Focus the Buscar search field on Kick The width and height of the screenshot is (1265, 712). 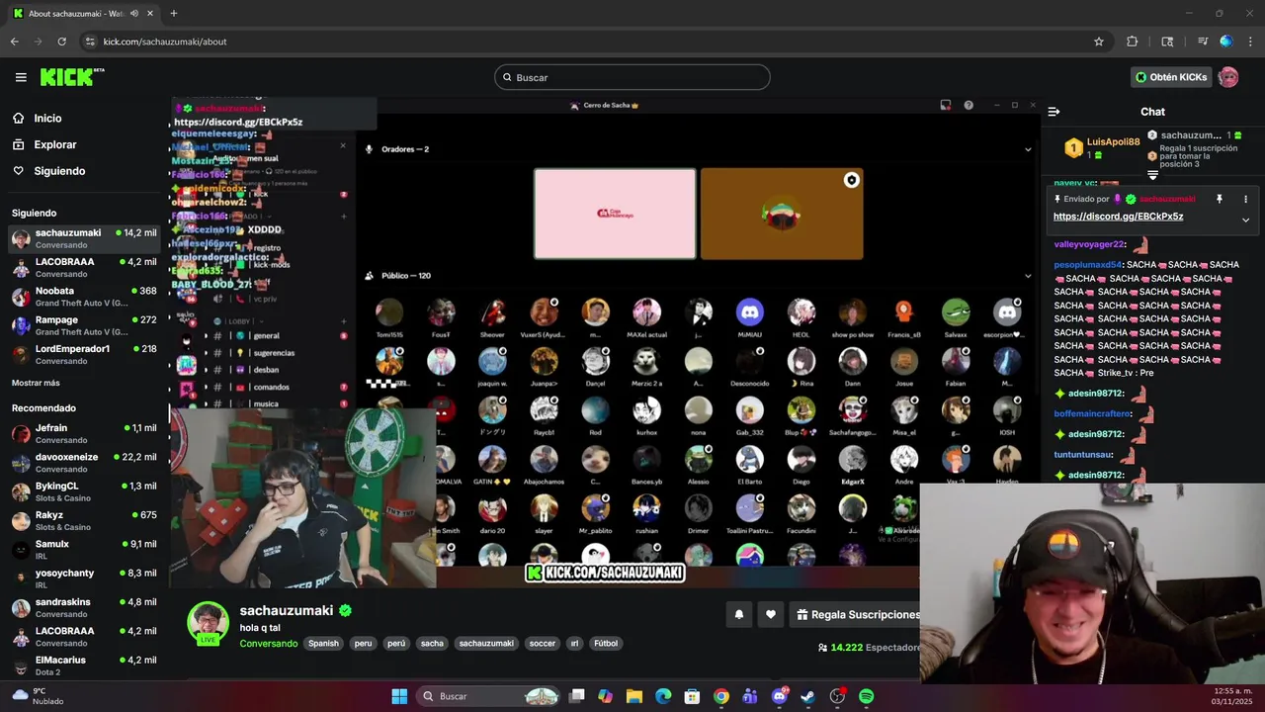(632, 77)
